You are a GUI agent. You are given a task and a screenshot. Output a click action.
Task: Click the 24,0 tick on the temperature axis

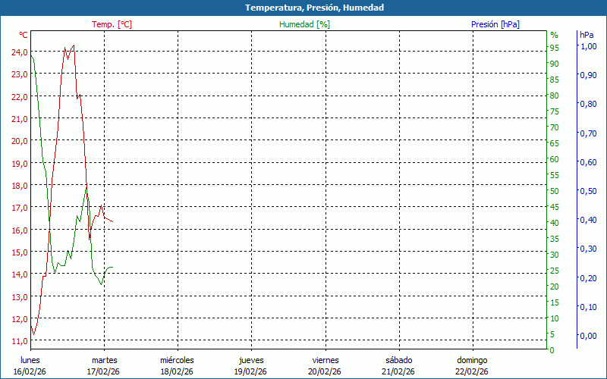[20, 52]
